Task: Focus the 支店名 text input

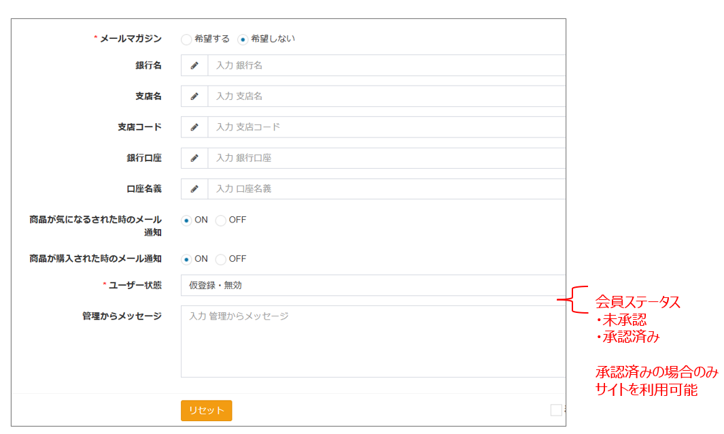Action: point(386,97)
